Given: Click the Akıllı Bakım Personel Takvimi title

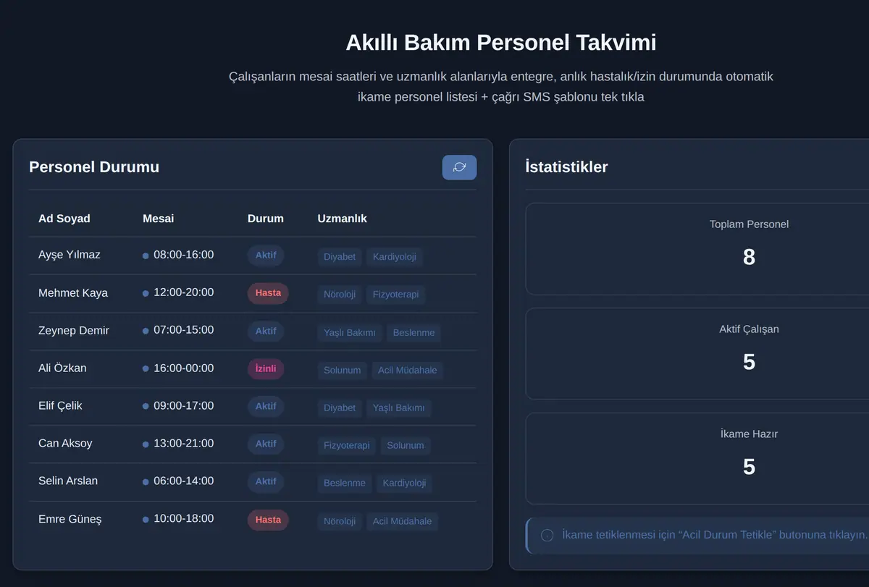Looking at the screenshot, I should [x=501, y=43].
